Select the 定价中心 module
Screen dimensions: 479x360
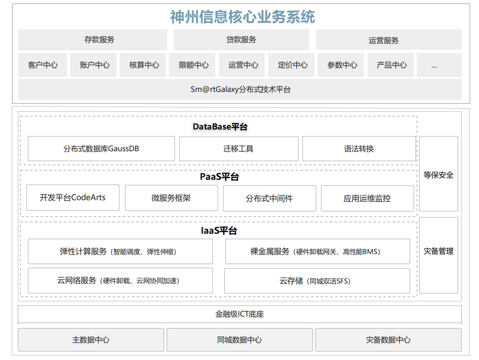tap(291, 65)
